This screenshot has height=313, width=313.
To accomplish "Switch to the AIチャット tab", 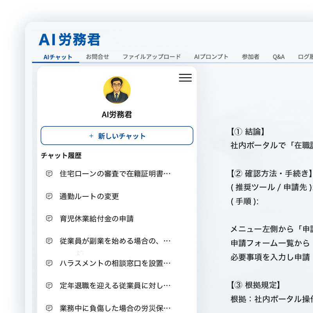I will click(58, 57).
